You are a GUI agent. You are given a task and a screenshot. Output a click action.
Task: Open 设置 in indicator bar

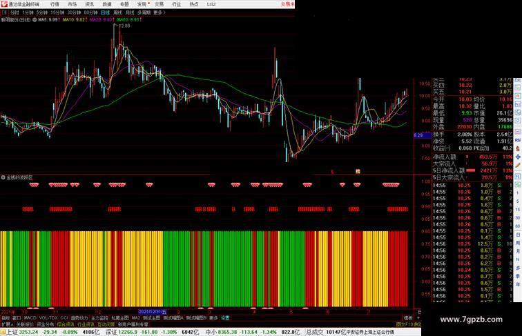coord(225,318)
